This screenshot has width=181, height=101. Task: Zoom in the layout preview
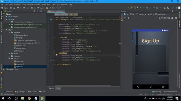[x=165, y=18]
